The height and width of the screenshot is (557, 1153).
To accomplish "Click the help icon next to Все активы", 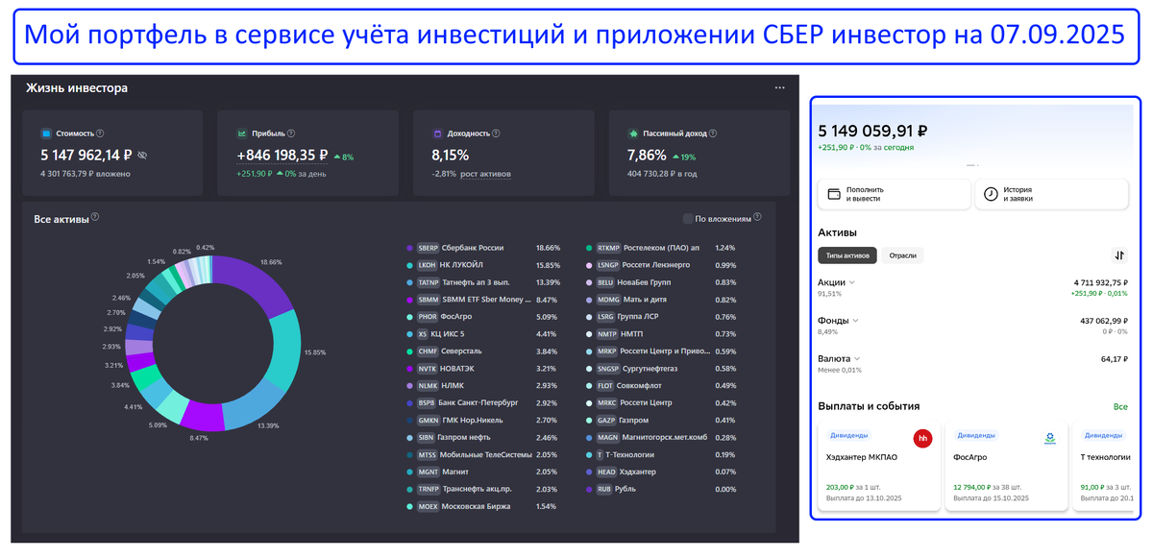I will click(x=95, y=217).
